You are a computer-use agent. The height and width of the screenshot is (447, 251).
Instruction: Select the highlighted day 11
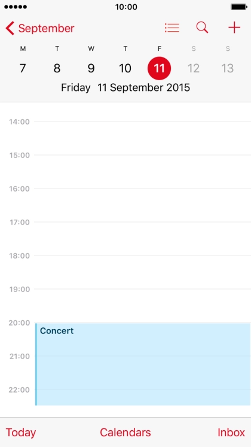click(x=160, y=68)
